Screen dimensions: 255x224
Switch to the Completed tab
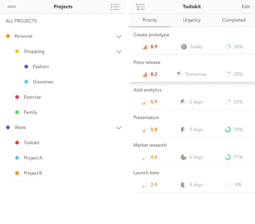pyautogui.click(x=233, y=20)
